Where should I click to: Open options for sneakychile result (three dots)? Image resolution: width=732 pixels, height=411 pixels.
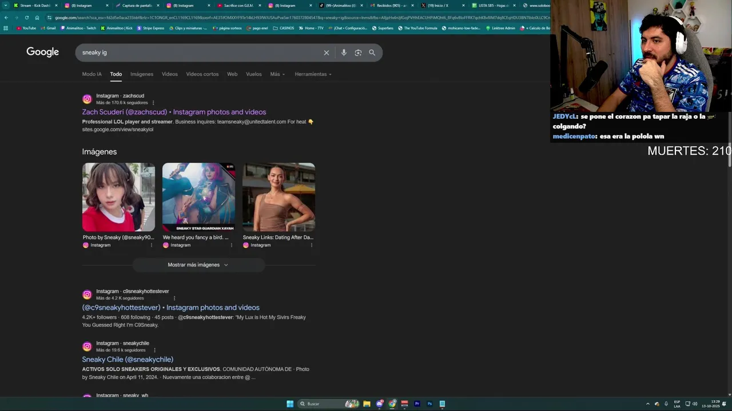[x=154, y=350]
